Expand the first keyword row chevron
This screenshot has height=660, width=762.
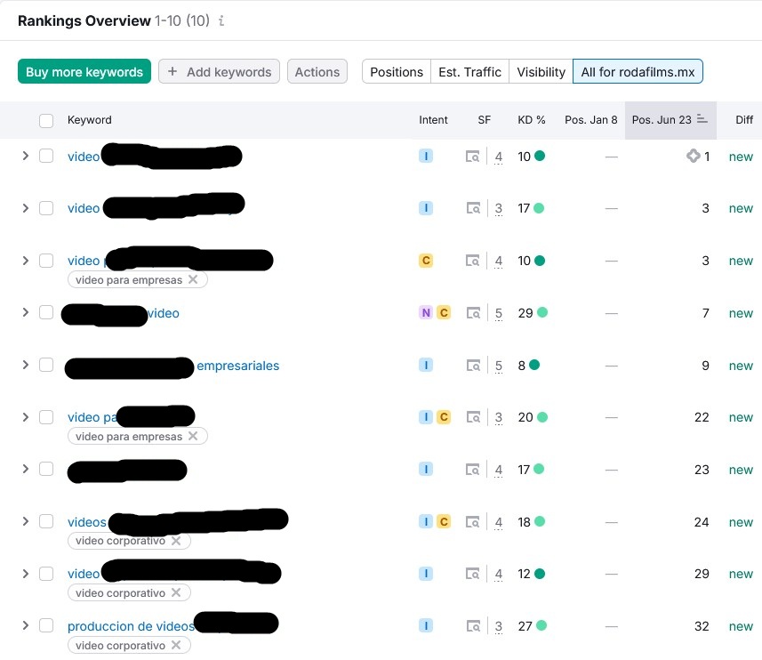point(25,157)
